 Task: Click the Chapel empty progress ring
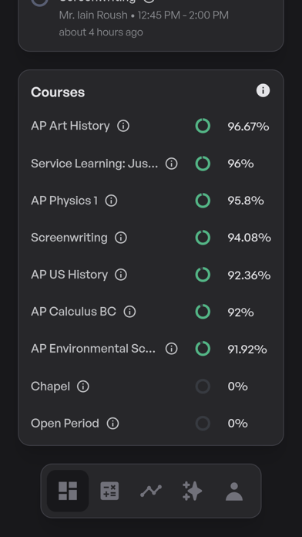(203, 387)
